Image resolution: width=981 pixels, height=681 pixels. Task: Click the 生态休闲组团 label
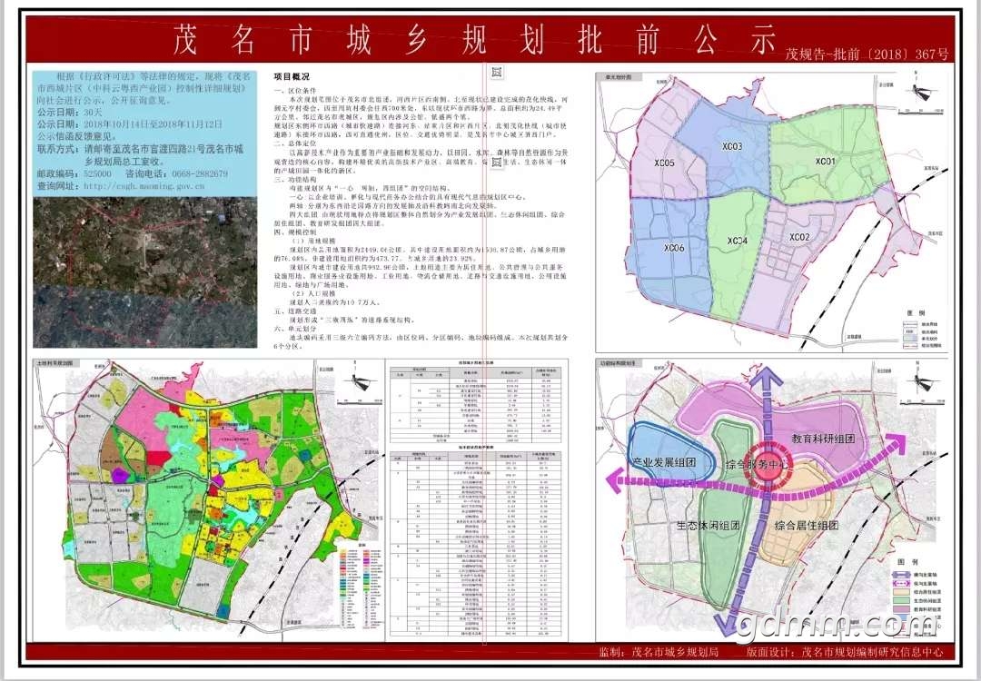(708, 526)
